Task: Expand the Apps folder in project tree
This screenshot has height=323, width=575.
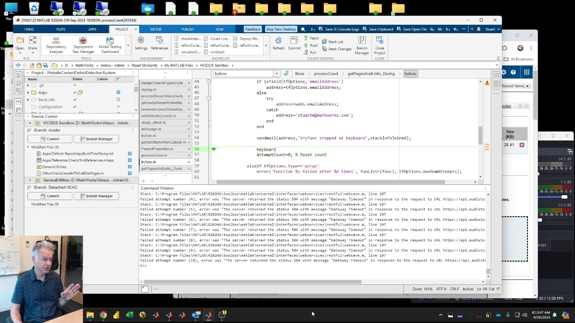Action: 28,92
